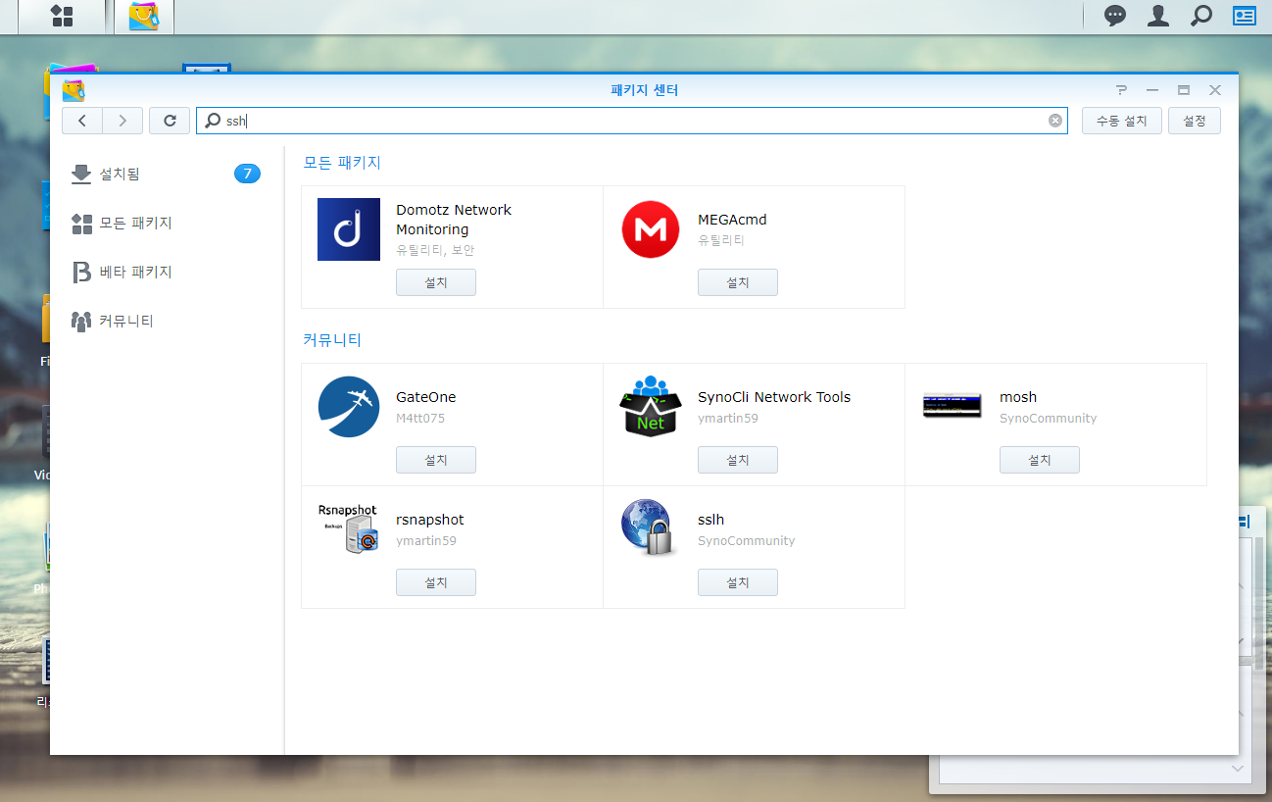Viewport: 1272px width, 802px height.
Task: Click 유틸리티, 보안 category under Domotz
Action: [x=435, y=251]
